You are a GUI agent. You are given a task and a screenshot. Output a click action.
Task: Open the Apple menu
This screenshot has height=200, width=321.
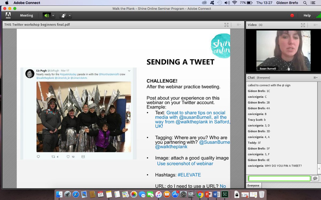(x=6, y=3)
